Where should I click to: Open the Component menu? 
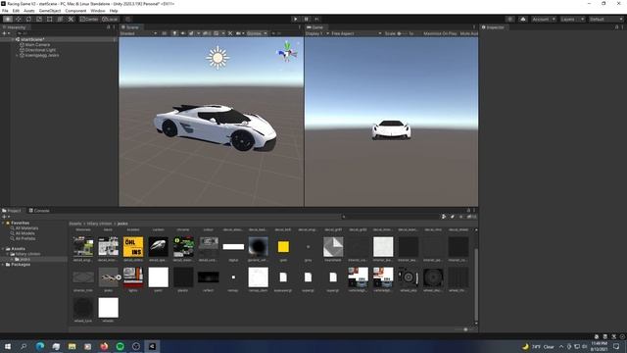pyautogui.click(x=75, y=11)
